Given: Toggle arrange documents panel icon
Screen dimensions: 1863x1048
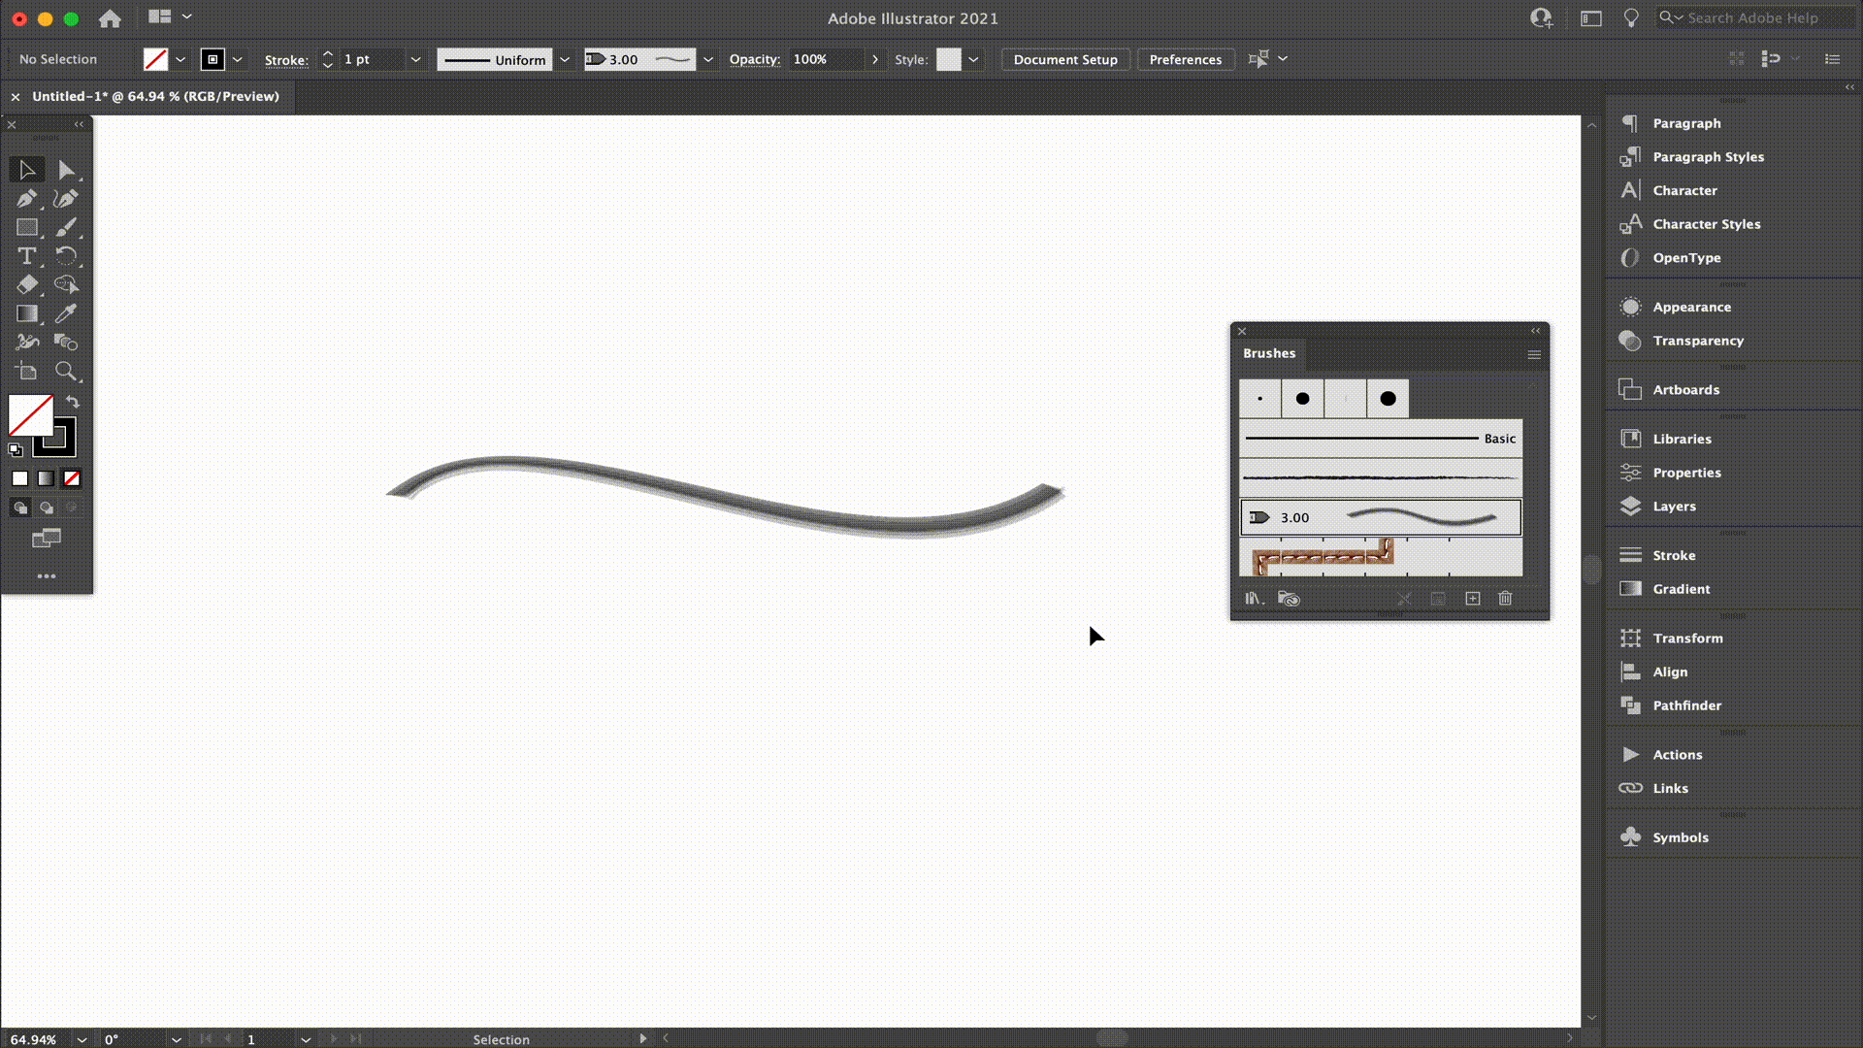Looking at the screenshot, I should pos(171,16).
